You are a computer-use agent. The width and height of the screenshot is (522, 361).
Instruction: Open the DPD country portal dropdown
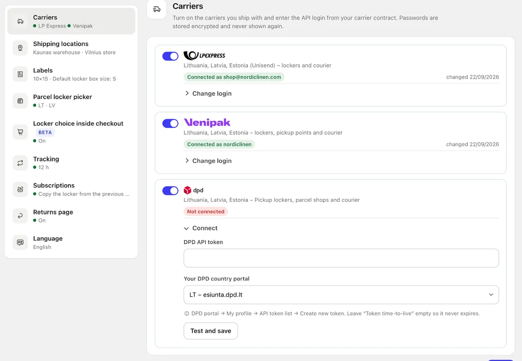tap(341, 295)
